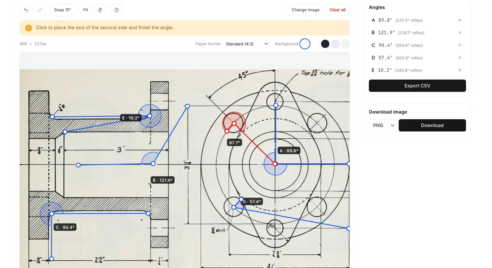Remove angle A from the Angles list

(x=460, y=20)
